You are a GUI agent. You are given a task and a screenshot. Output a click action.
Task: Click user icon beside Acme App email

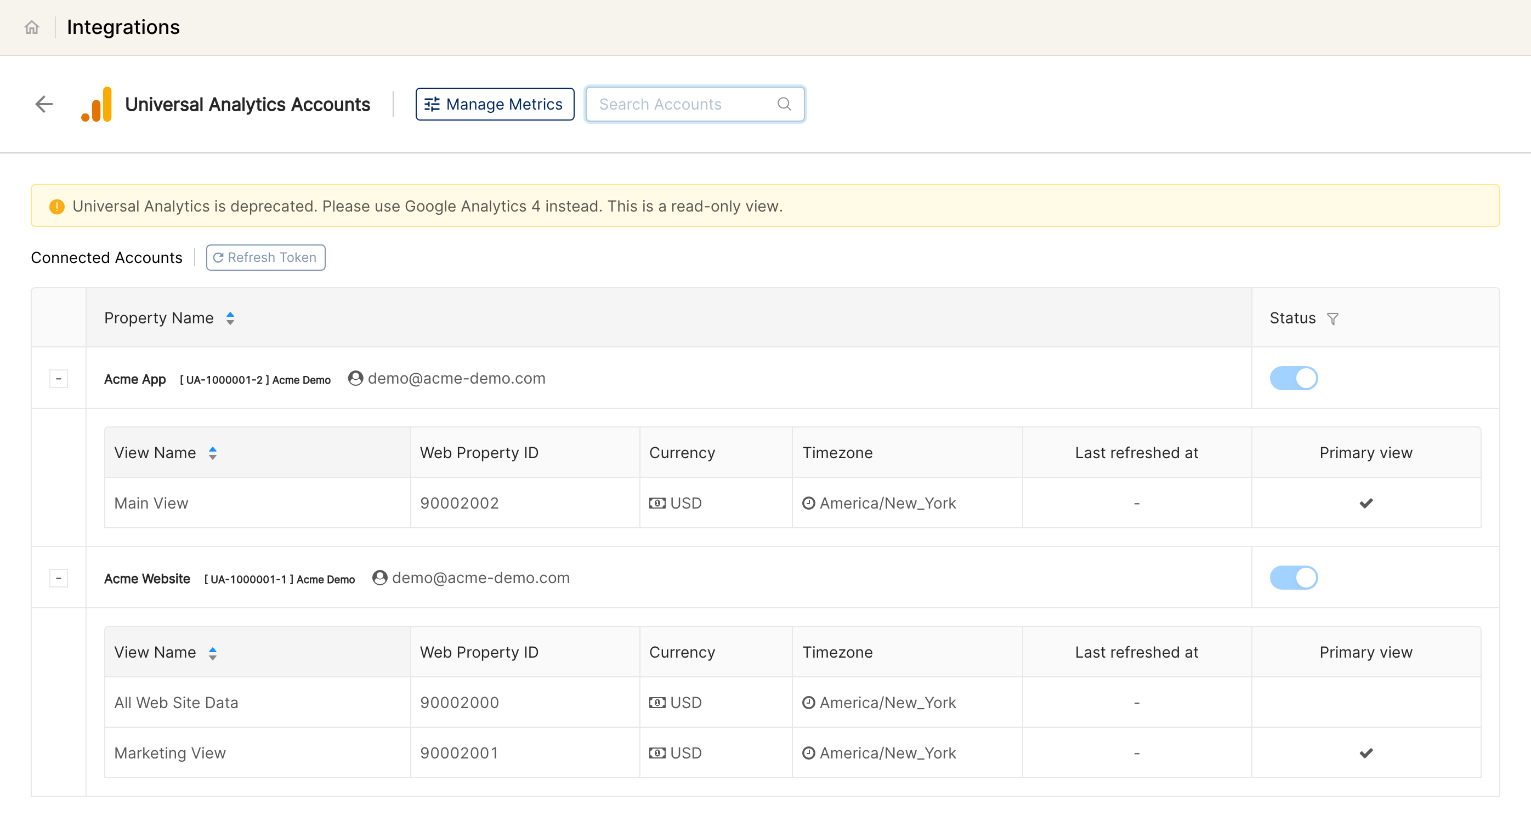point(355,379)
